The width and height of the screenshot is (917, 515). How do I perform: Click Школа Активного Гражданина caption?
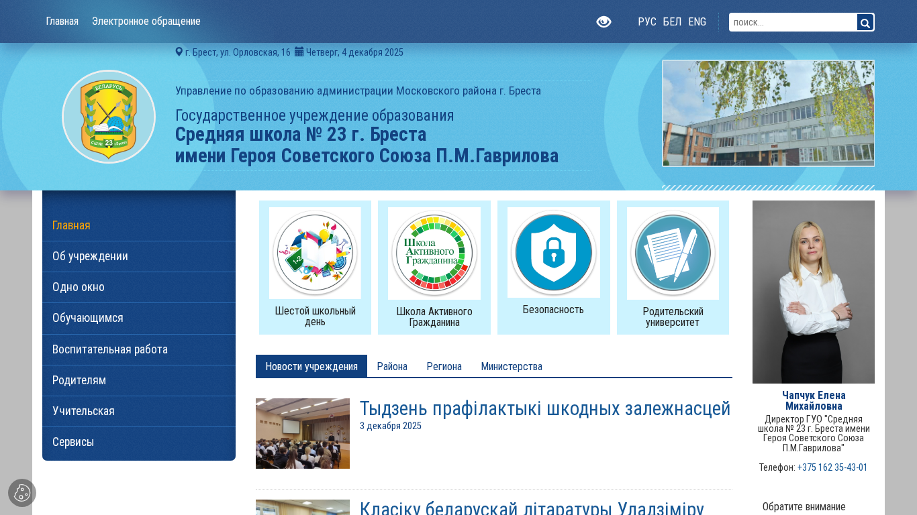pos(434,317)
